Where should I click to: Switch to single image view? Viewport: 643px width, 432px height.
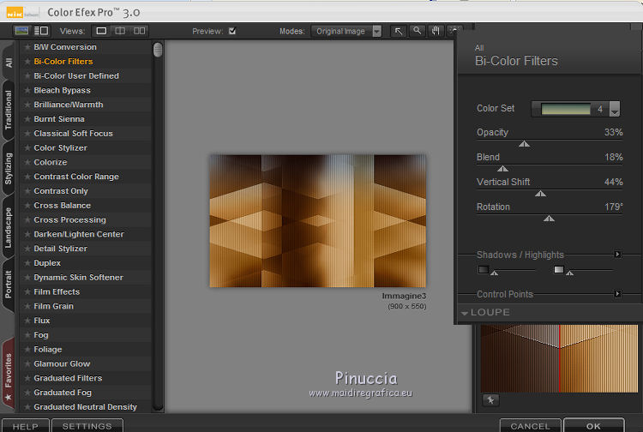[x=101, y=31]
